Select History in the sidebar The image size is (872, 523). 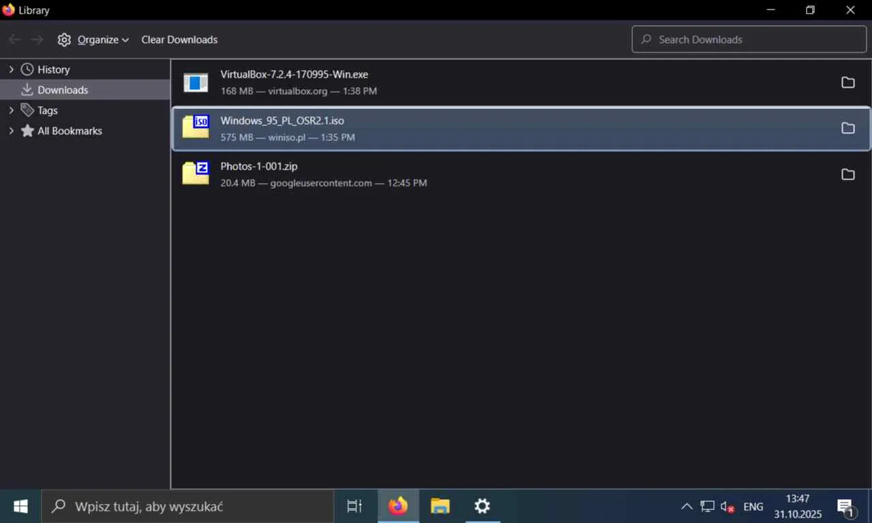tap(54, 69)
